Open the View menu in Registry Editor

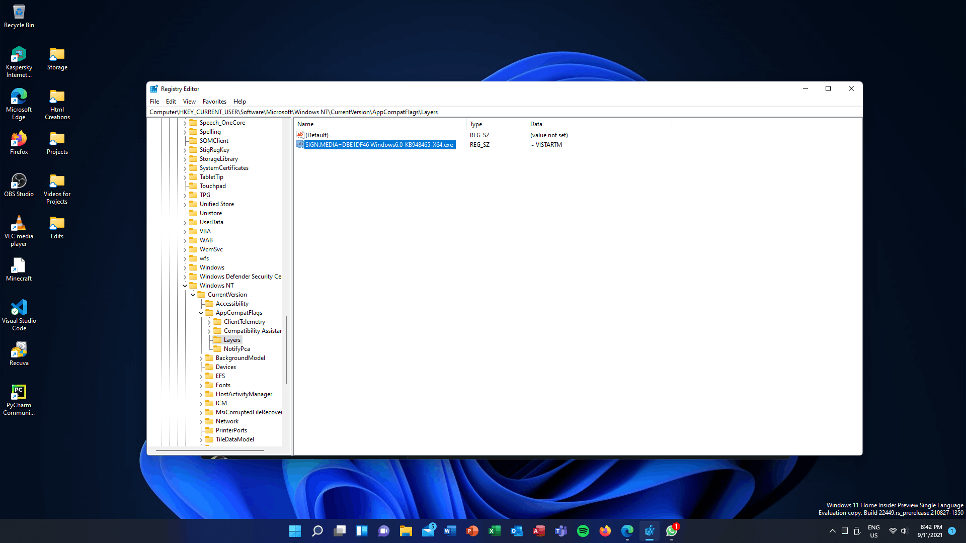[x=189, y=102]
